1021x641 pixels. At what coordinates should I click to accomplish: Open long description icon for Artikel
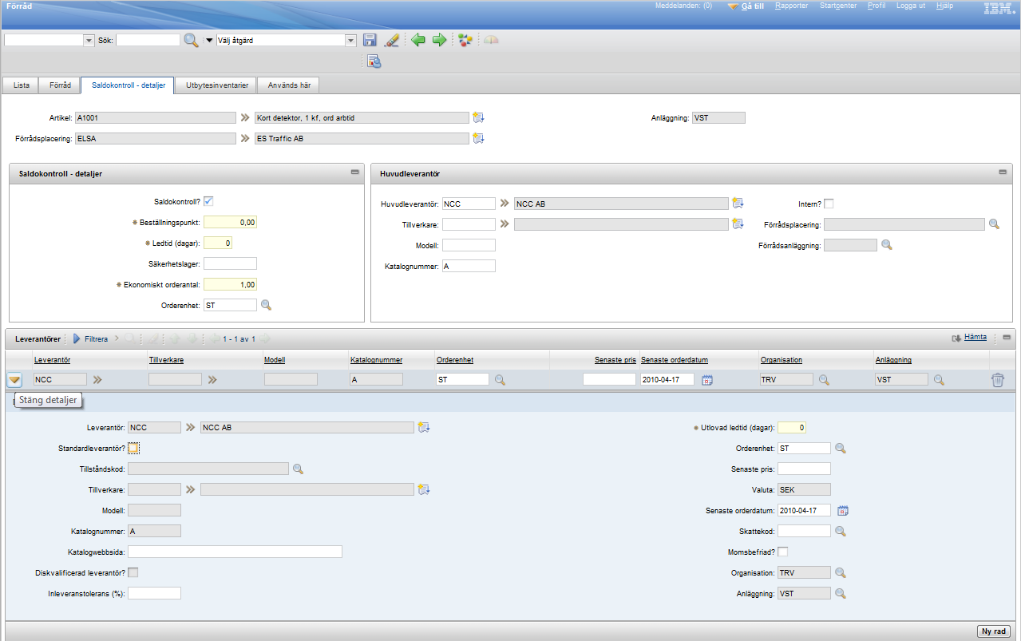478,117
